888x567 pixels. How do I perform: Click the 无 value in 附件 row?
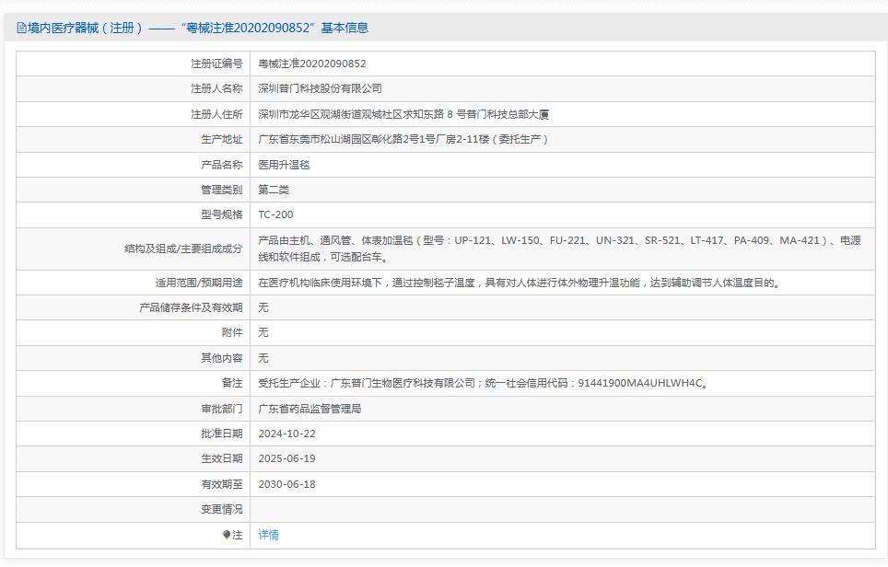pos(263,332)
